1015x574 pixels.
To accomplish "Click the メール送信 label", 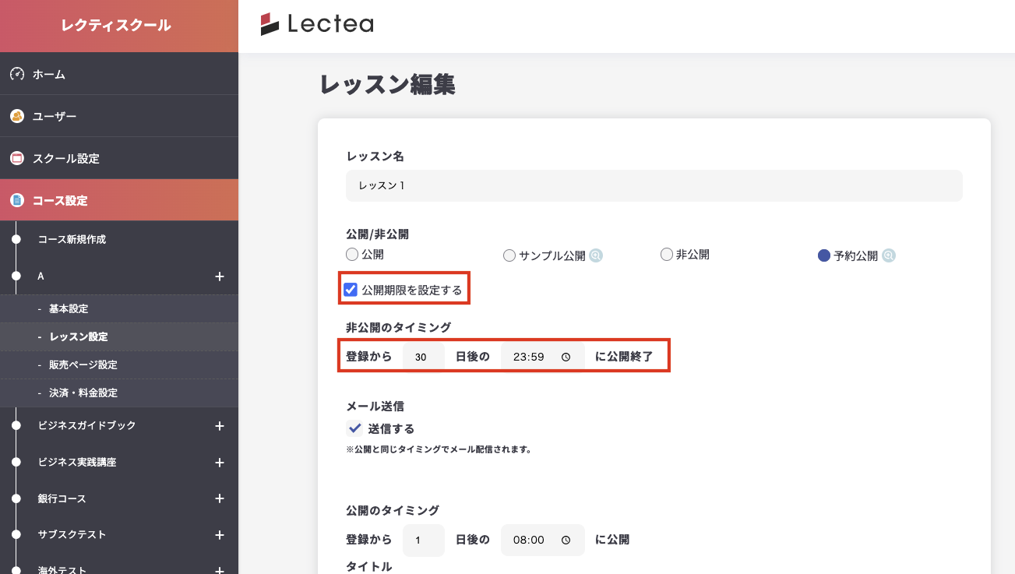I will click(375, 407).
